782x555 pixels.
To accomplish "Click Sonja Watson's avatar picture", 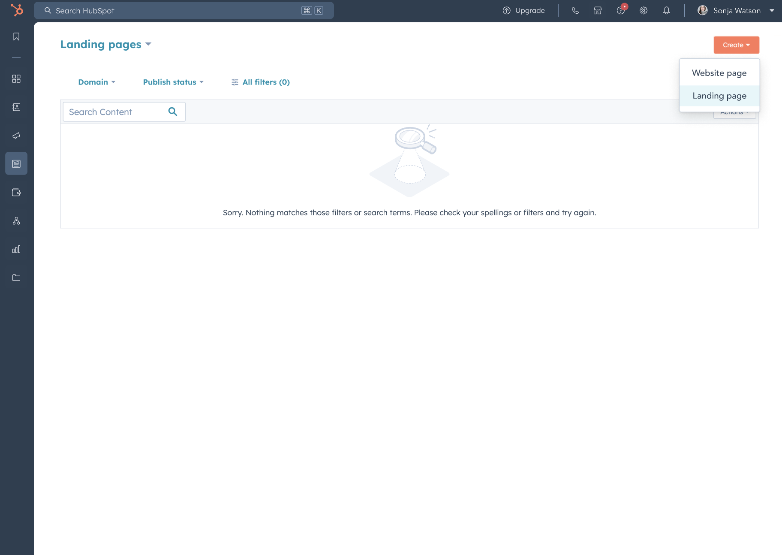I will tap(702, 10).
